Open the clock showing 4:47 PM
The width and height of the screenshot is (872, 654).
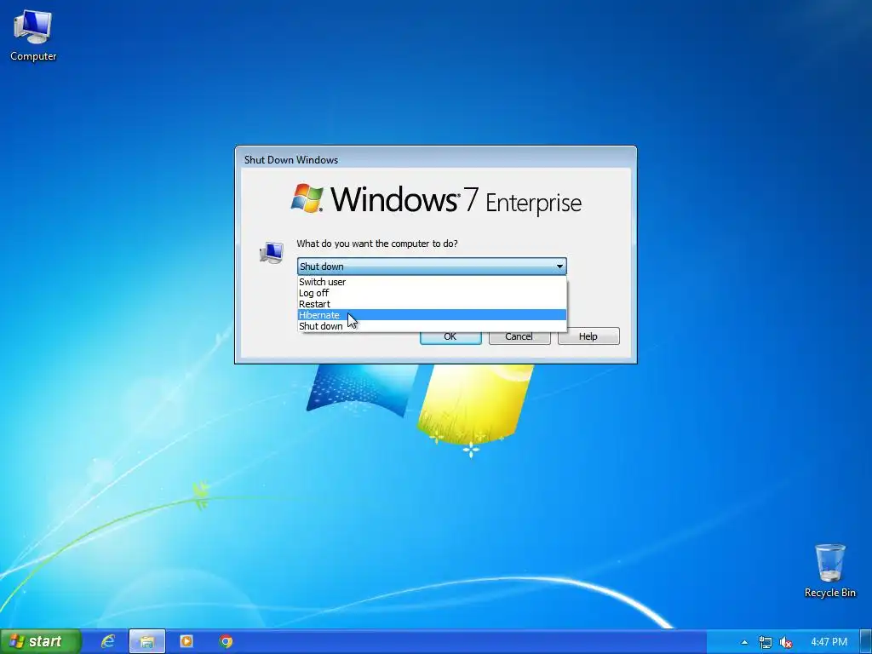(x=829, y=642)
